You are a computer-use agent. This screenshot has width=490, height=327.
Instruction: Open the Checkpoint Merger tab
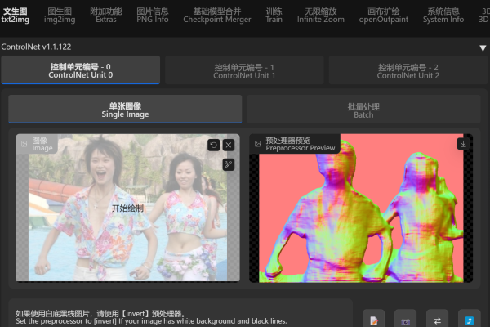coord(217,16)
